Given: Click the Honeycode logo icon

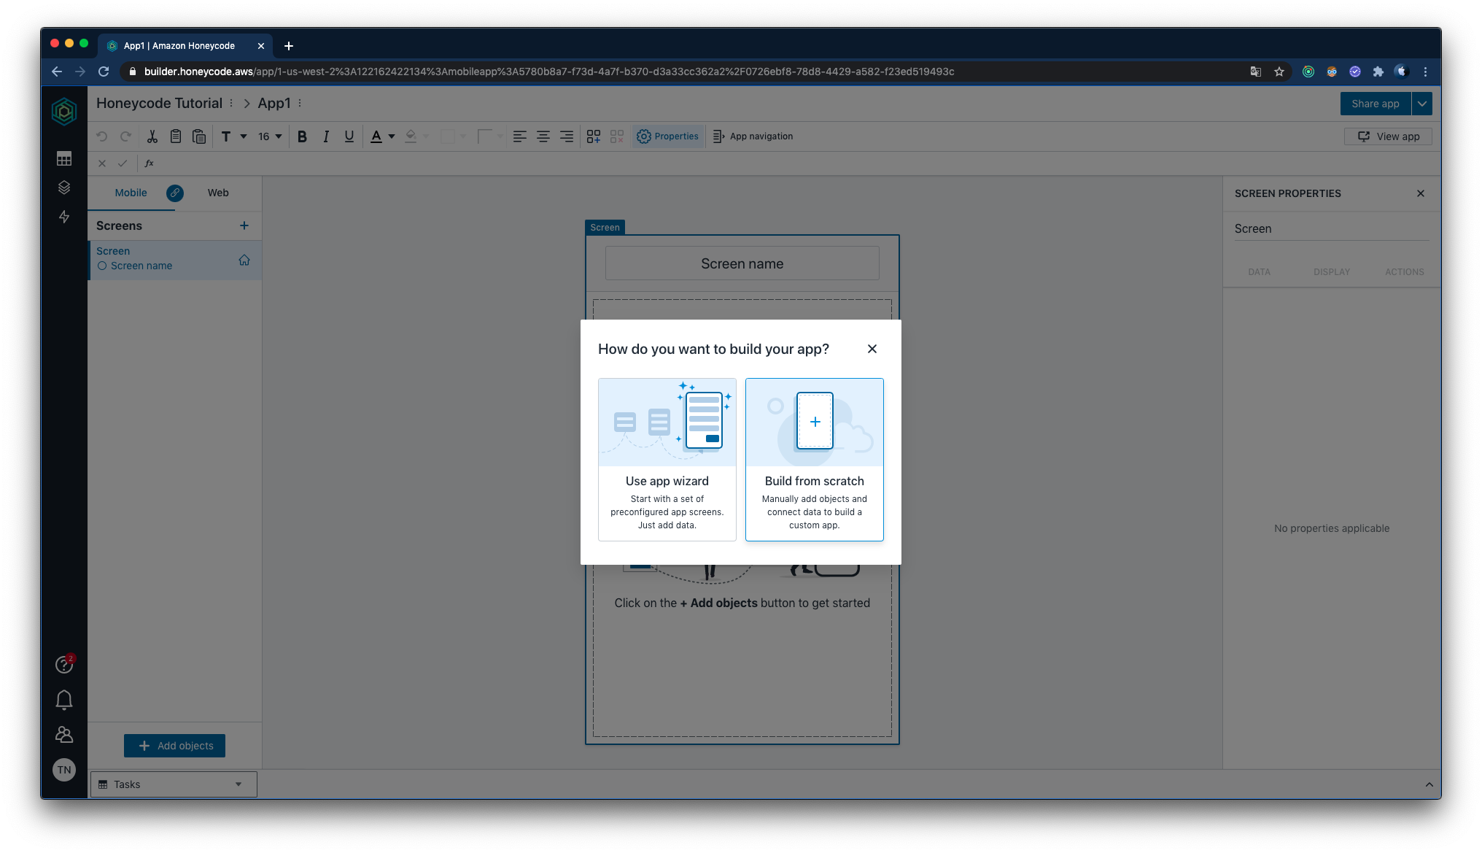Looking at the screenshot, I should tap(64, 111).
